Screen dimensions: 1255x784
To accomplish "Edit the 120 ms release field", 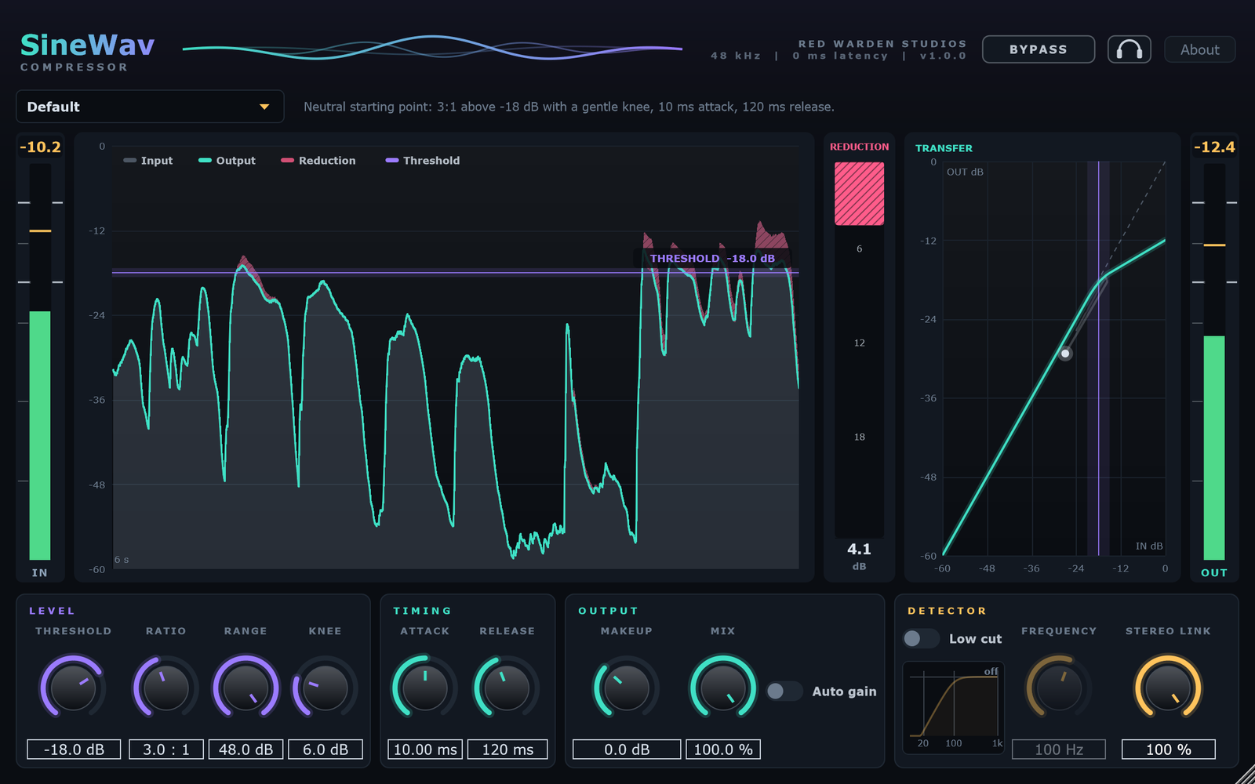I will point(507,750).
